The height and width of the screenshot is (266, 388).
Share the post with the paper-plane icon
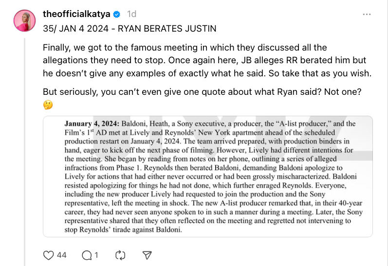coord(148,255)
